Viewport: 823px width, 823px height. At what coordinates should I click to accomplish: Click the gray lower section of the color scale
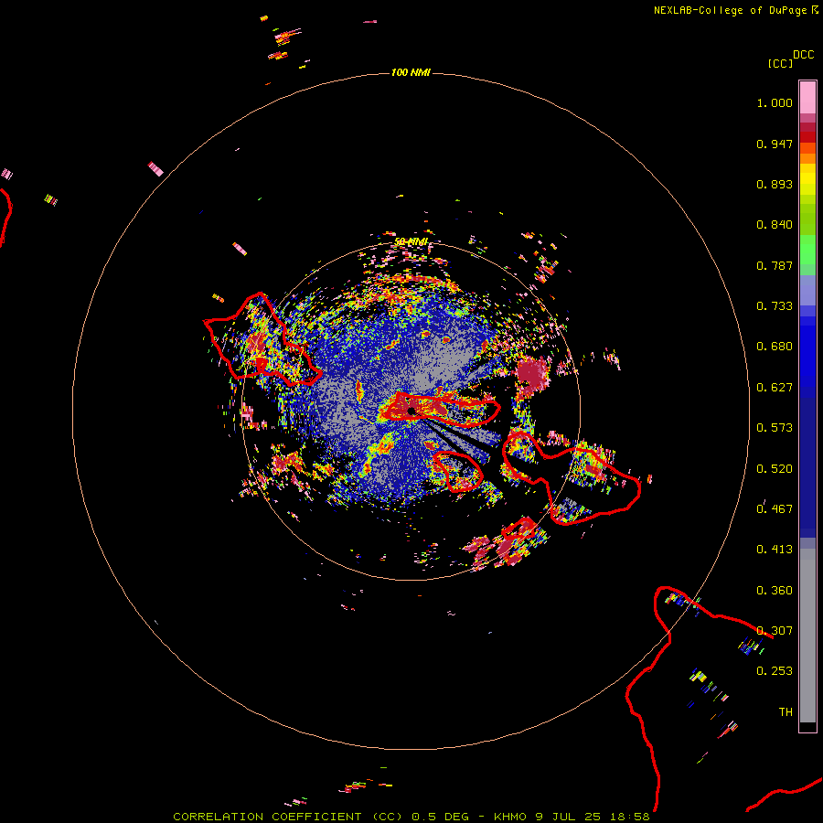coord(807,636)
